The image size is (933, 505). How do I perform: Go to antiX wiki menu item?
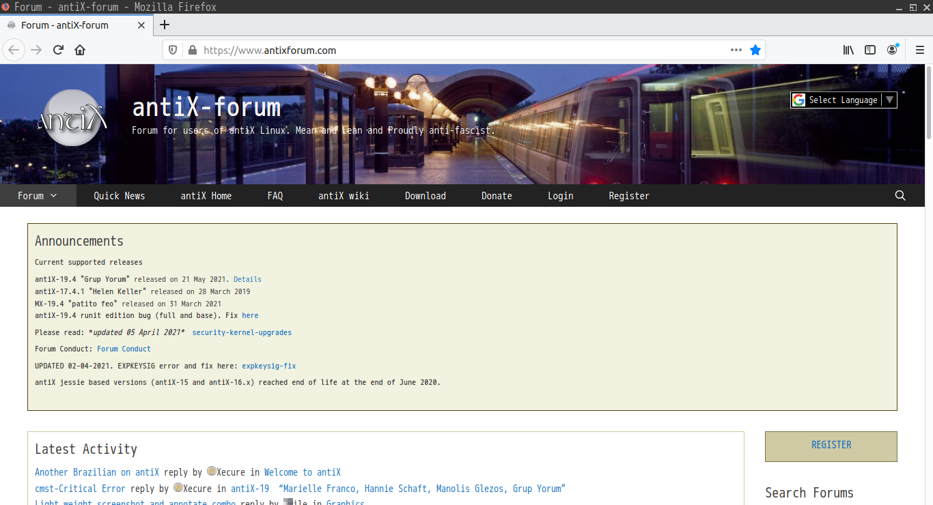click(344, 196)
